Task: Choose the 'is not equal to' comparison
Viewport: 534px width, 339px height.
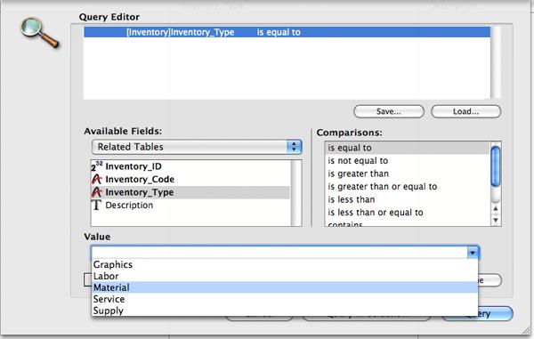Action: [x=408, y=161]
